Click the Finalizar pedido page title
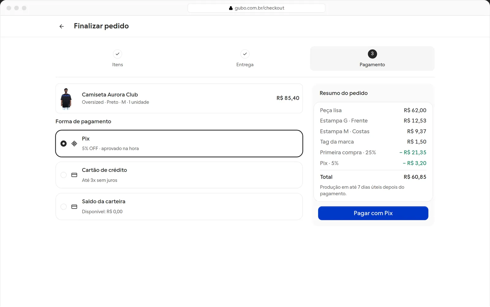Screen dimensions: 490x307 click(x=101, y=26)
